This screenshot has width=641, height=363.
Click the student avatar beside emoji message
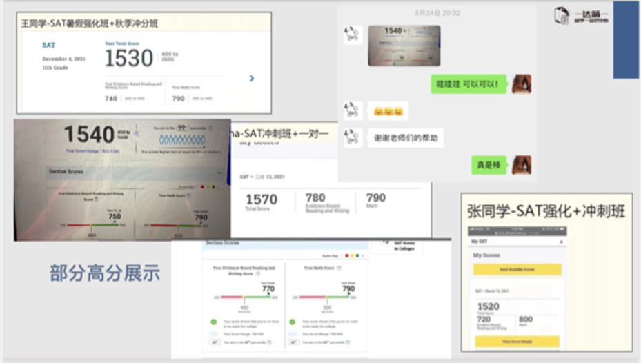(x=353, y=111)
